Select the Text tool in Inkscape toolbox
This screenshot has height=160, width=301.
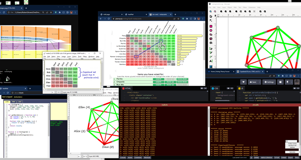point(211,61)
